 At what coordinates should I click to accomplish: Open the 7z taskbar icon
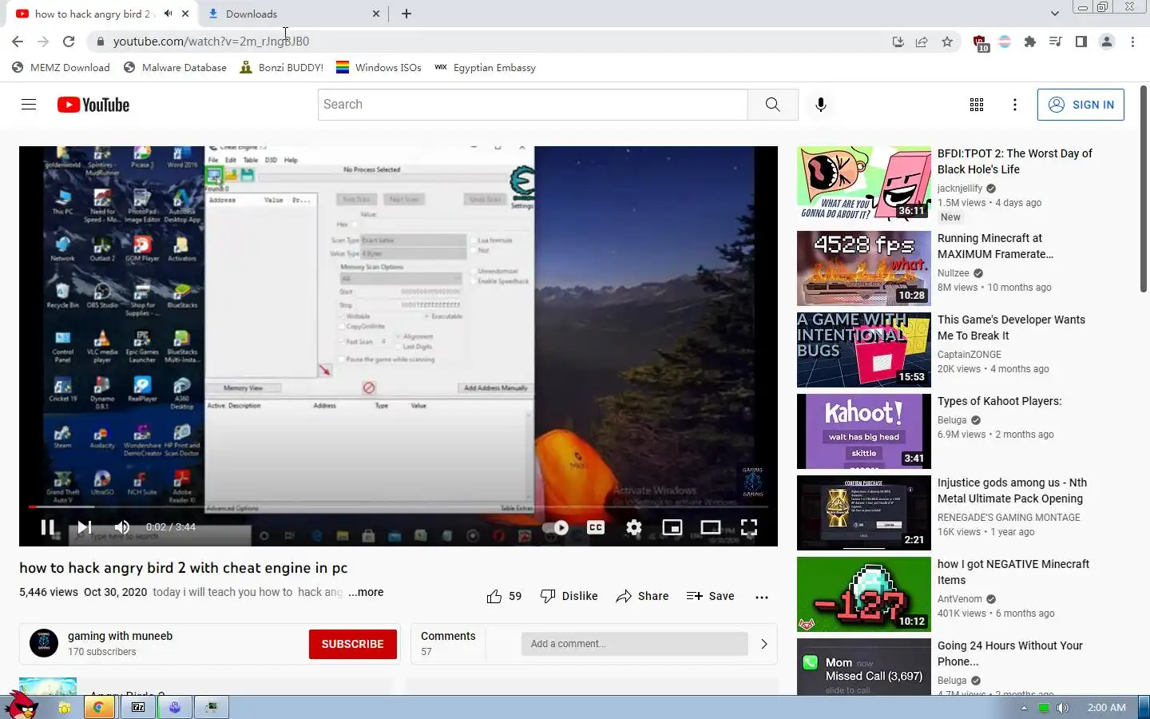tap(138, 707)
